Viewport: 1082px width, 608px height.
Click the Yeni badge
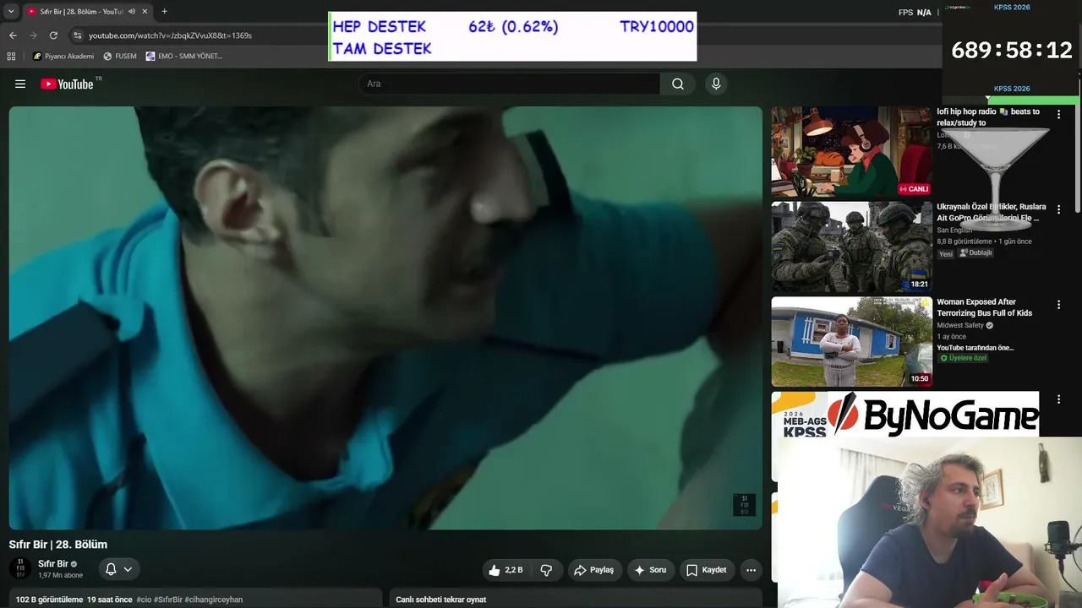coord(946,253)
